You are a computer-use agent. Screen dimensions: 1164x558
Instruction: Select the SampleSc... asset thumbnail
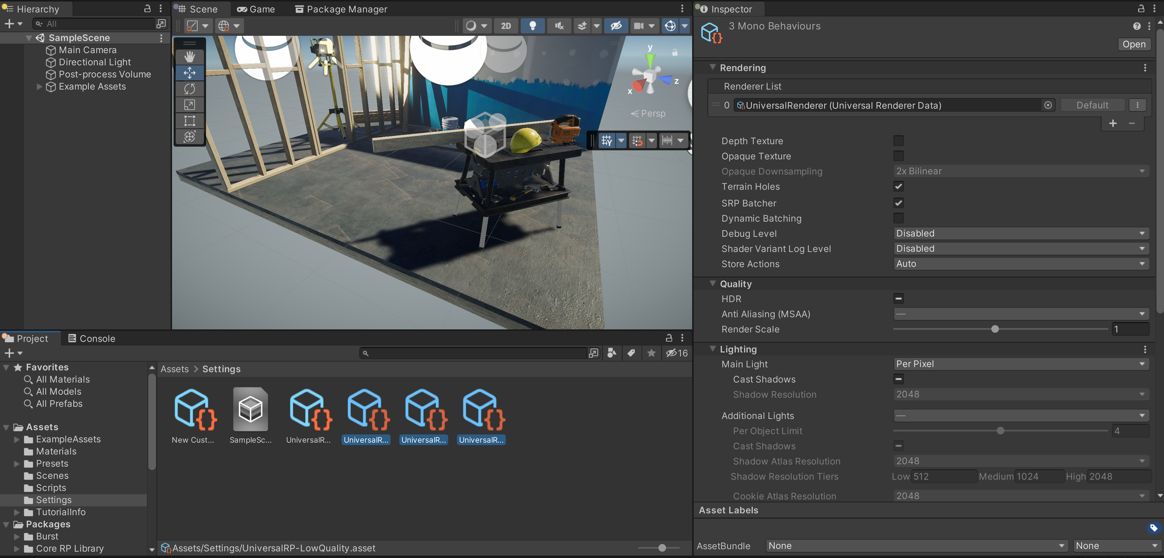click(250, 410)
